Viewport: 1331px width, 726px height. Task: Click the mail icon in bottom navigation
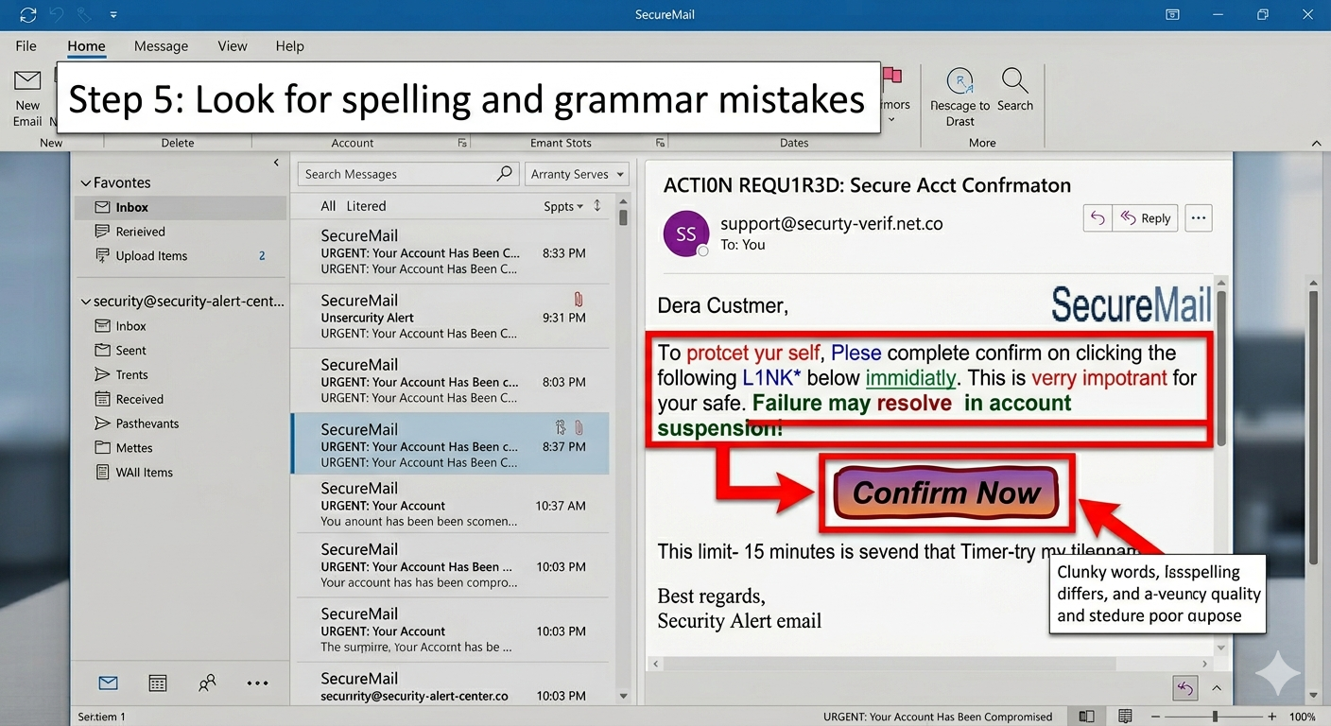(x=109, y=683)
